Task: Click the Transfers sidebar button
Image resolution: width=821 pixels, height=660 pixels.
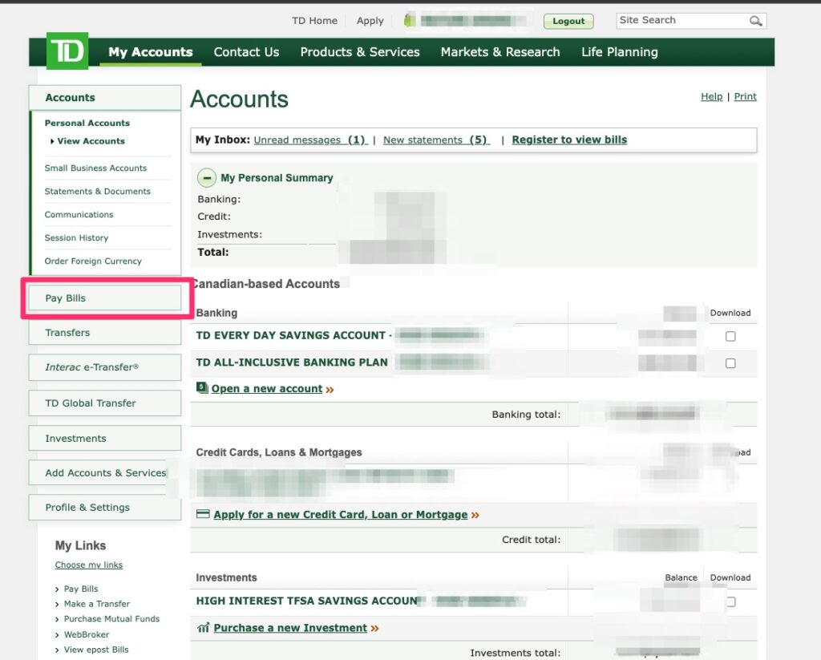Action: (x=105, y=333)
